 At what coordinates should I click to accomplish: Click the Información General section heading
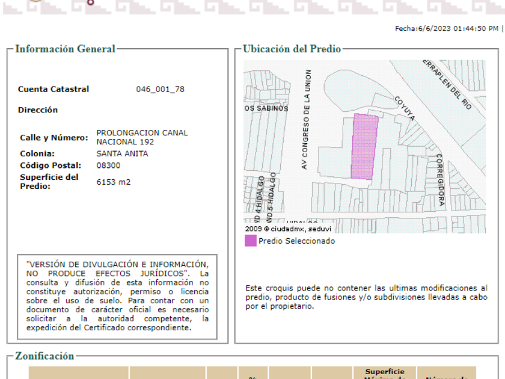65,49
